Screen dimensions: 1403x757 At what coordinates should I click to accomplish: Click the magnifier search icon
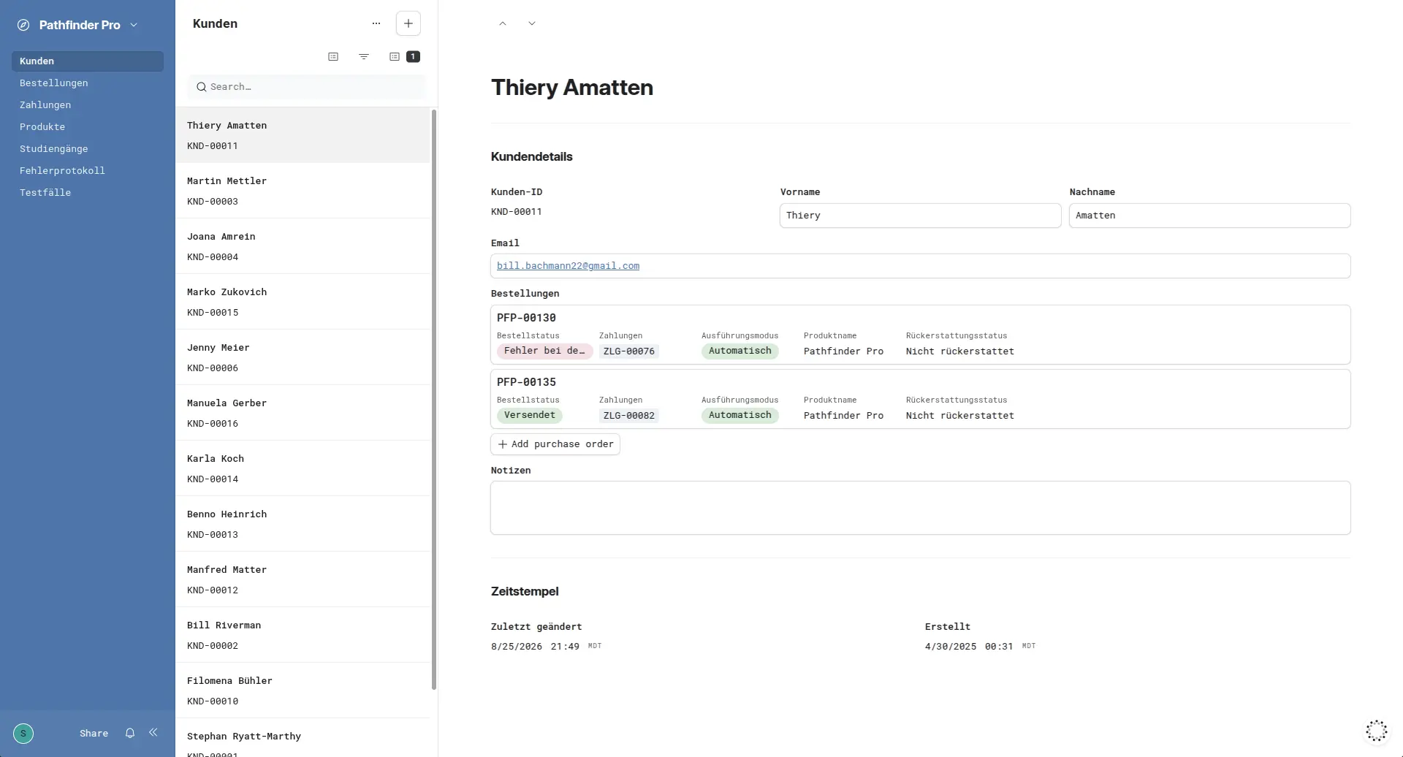tap(201, 87)
